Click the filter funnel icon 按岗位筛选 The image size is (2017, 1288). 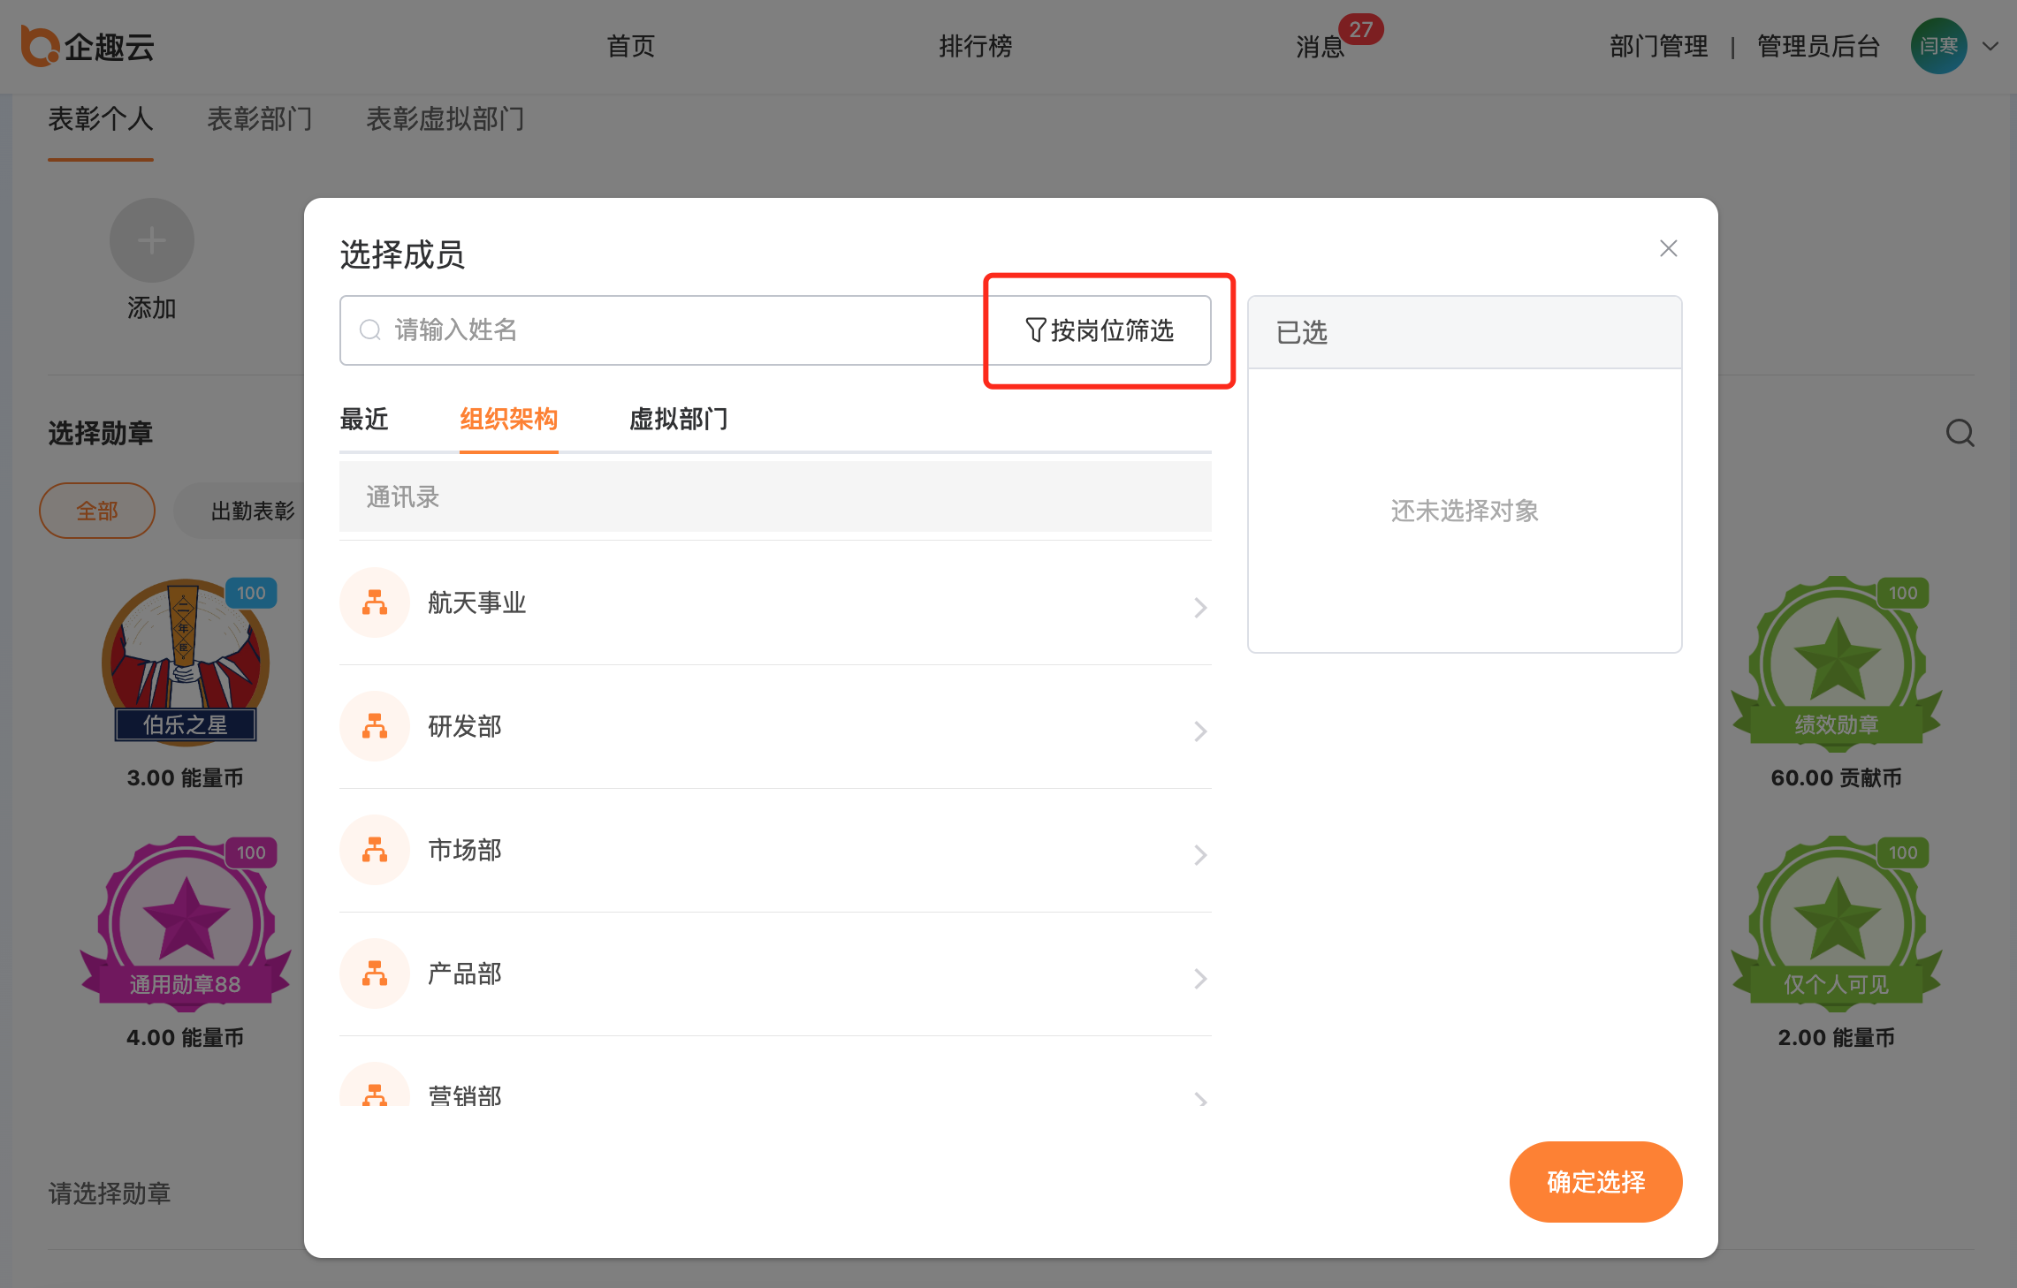(x=1035, y=330)
